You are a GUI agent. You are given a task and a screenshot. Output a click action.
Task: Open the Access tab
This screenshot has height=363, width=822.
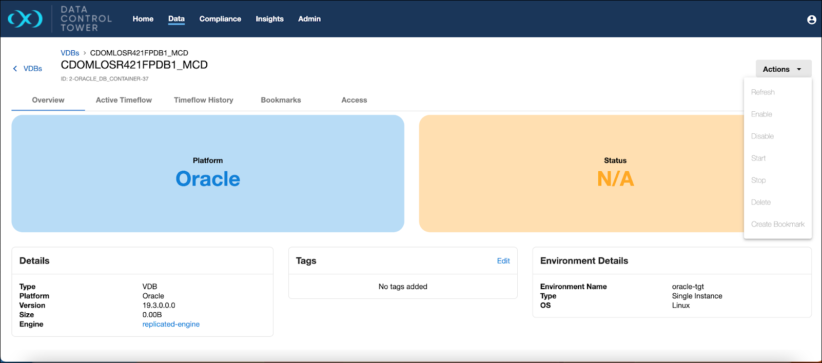[x=354, y=100]
